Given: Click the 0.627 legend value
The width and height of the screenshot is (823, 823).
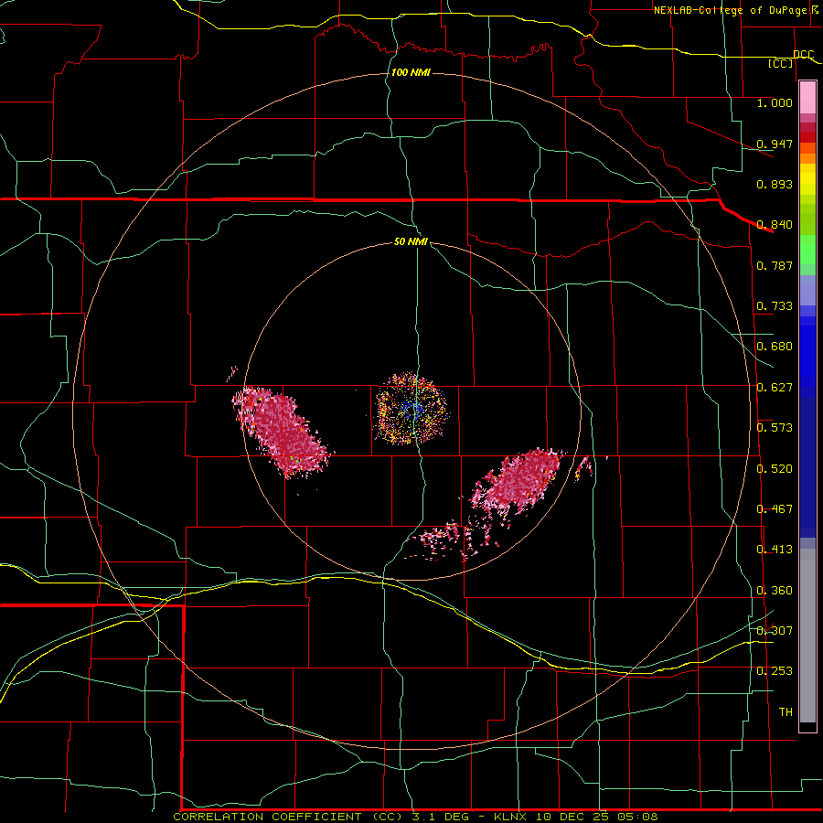Looking at the screenshot, I should 775,388.
